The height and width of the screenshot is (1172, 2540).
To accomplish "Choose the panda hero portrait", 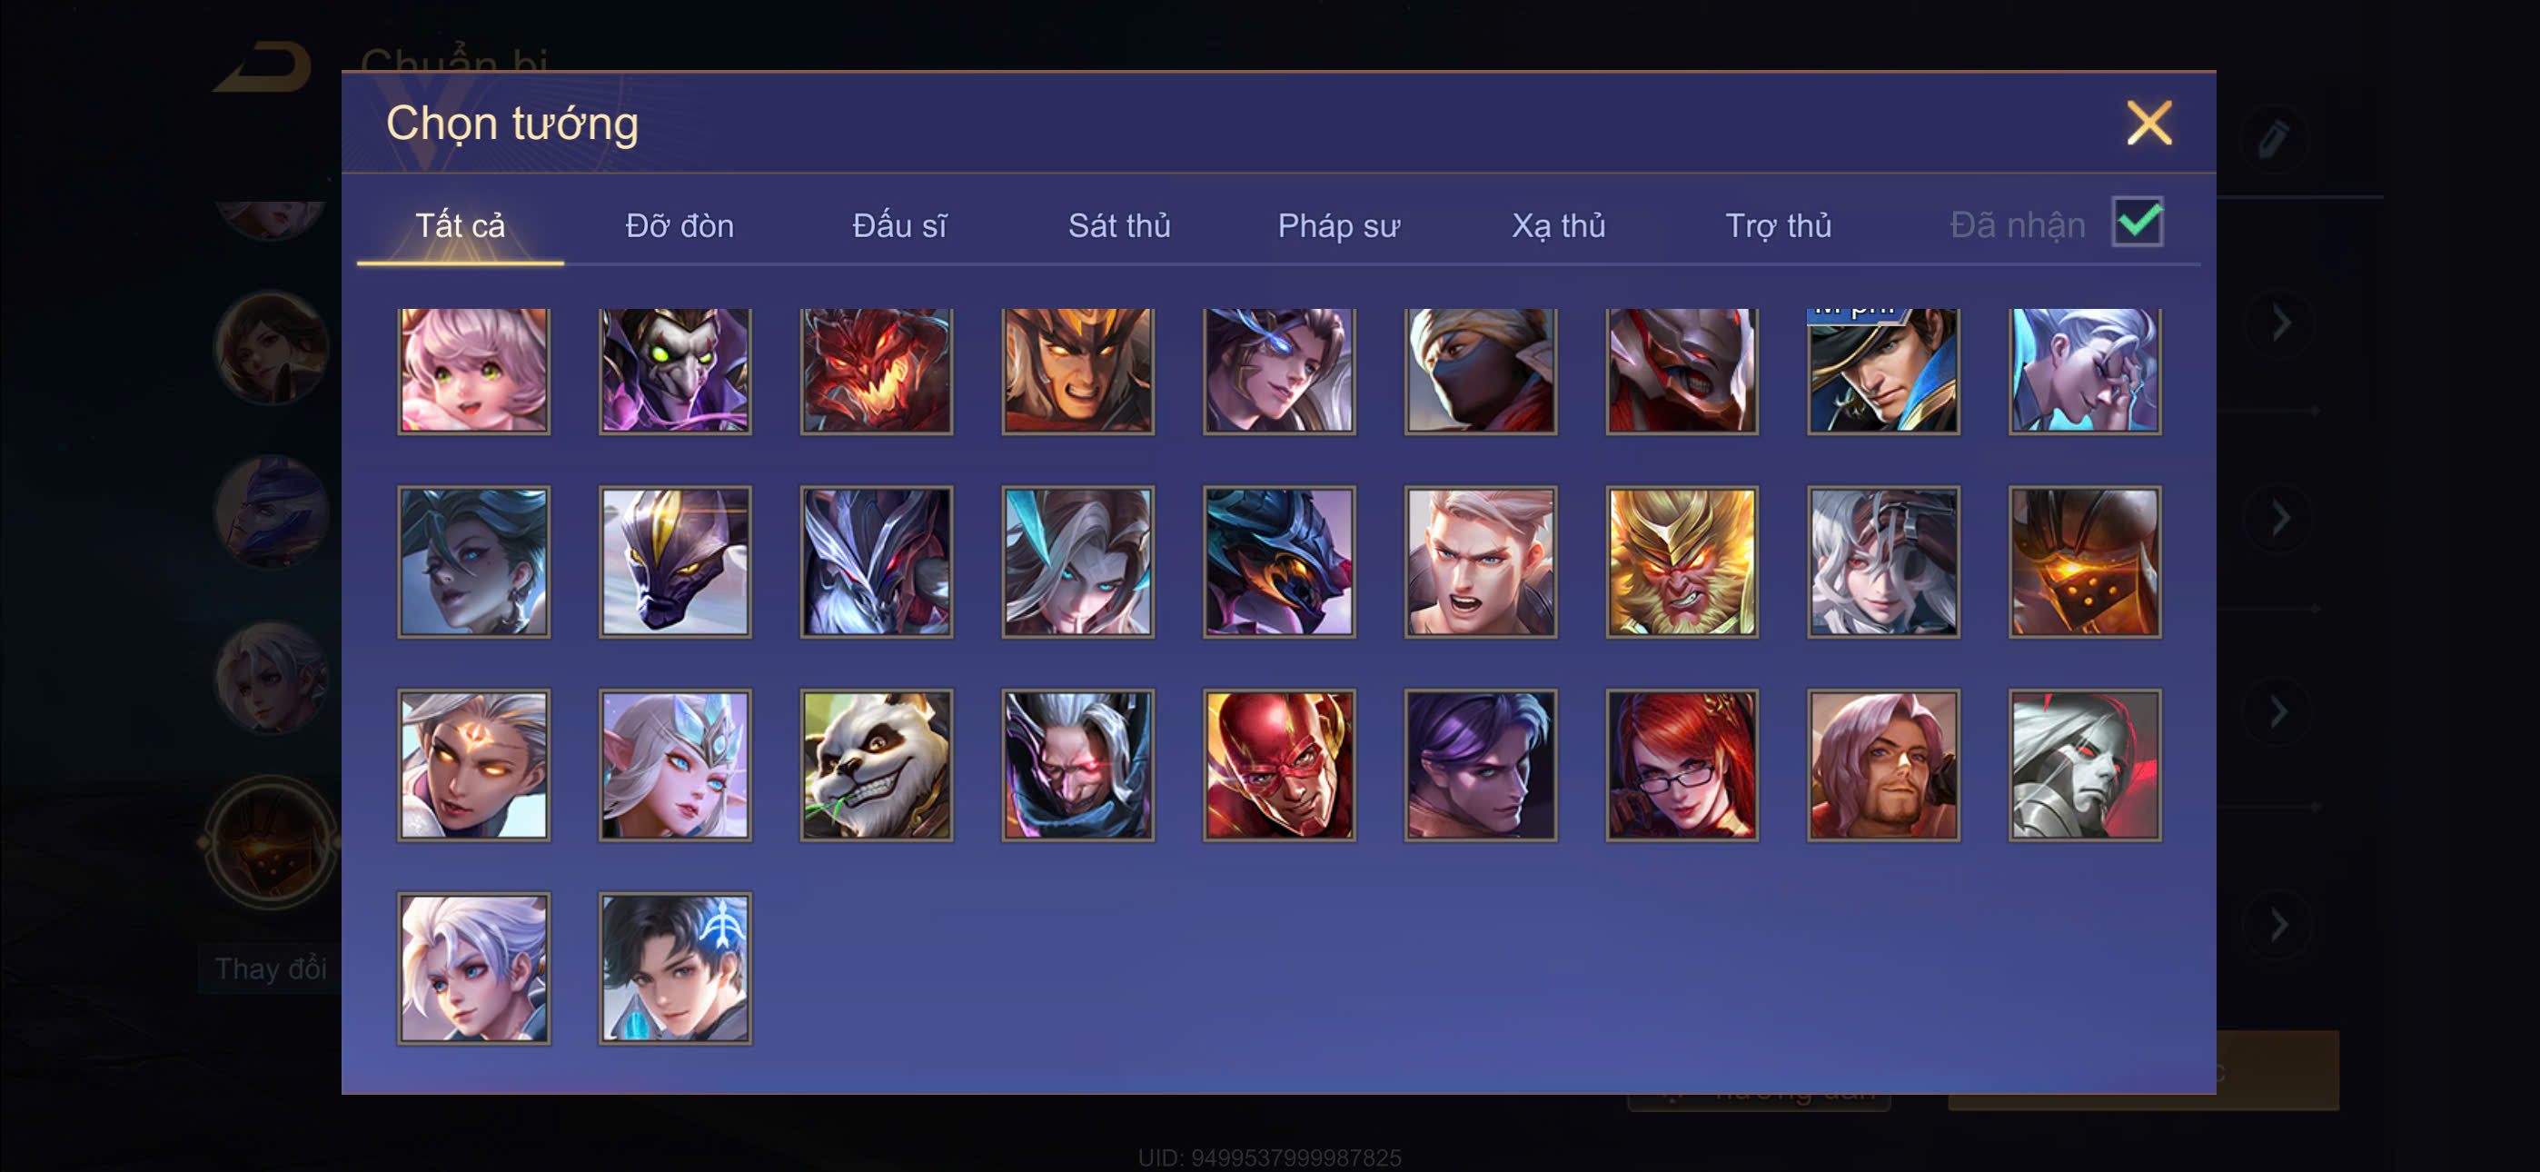I will (x=876, y=765).
